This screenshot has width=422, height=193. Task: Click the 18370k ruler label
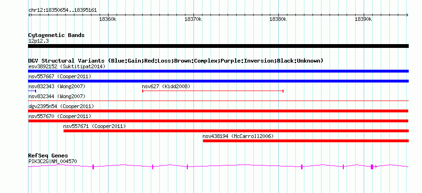[x=193, y=19]
